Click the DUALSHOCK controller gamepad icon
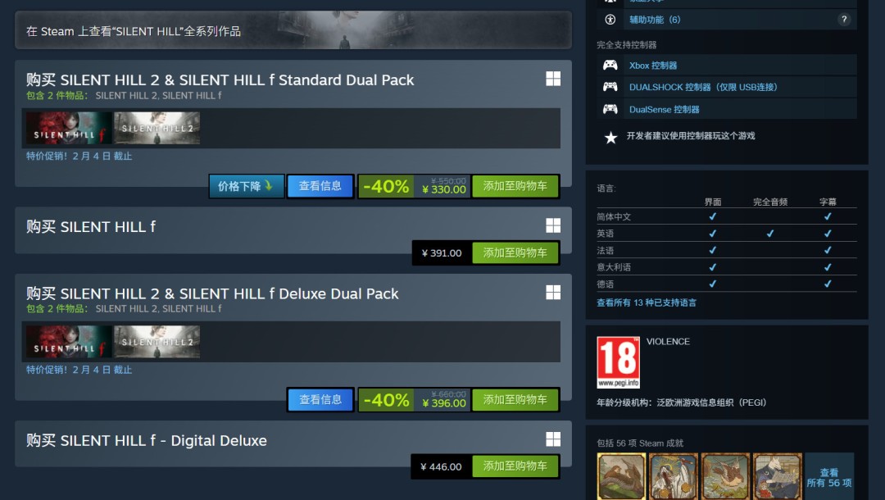The width and height of the screenshot is (885, 500). point(610,87)
